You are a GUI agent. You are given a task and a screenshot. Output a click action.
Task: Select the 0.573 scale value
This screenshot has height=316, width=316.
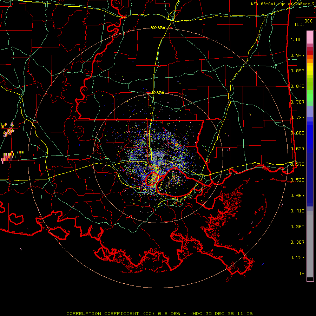pos(297,164)
